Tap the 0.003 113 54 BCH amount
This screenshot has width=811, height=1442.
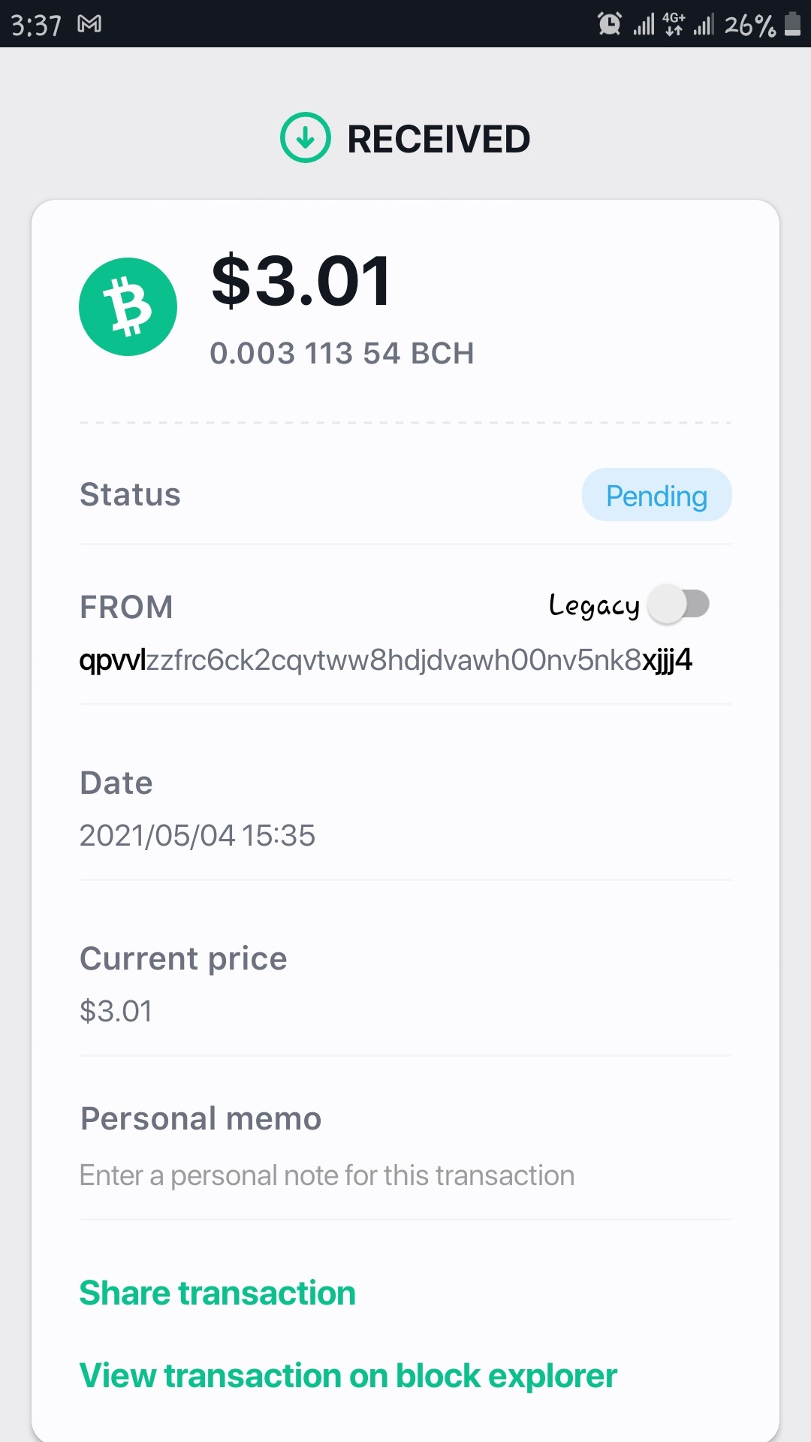point(342,353)
